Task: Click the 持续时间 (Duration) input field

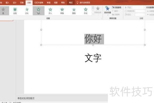Action: [x=140, y=11]
